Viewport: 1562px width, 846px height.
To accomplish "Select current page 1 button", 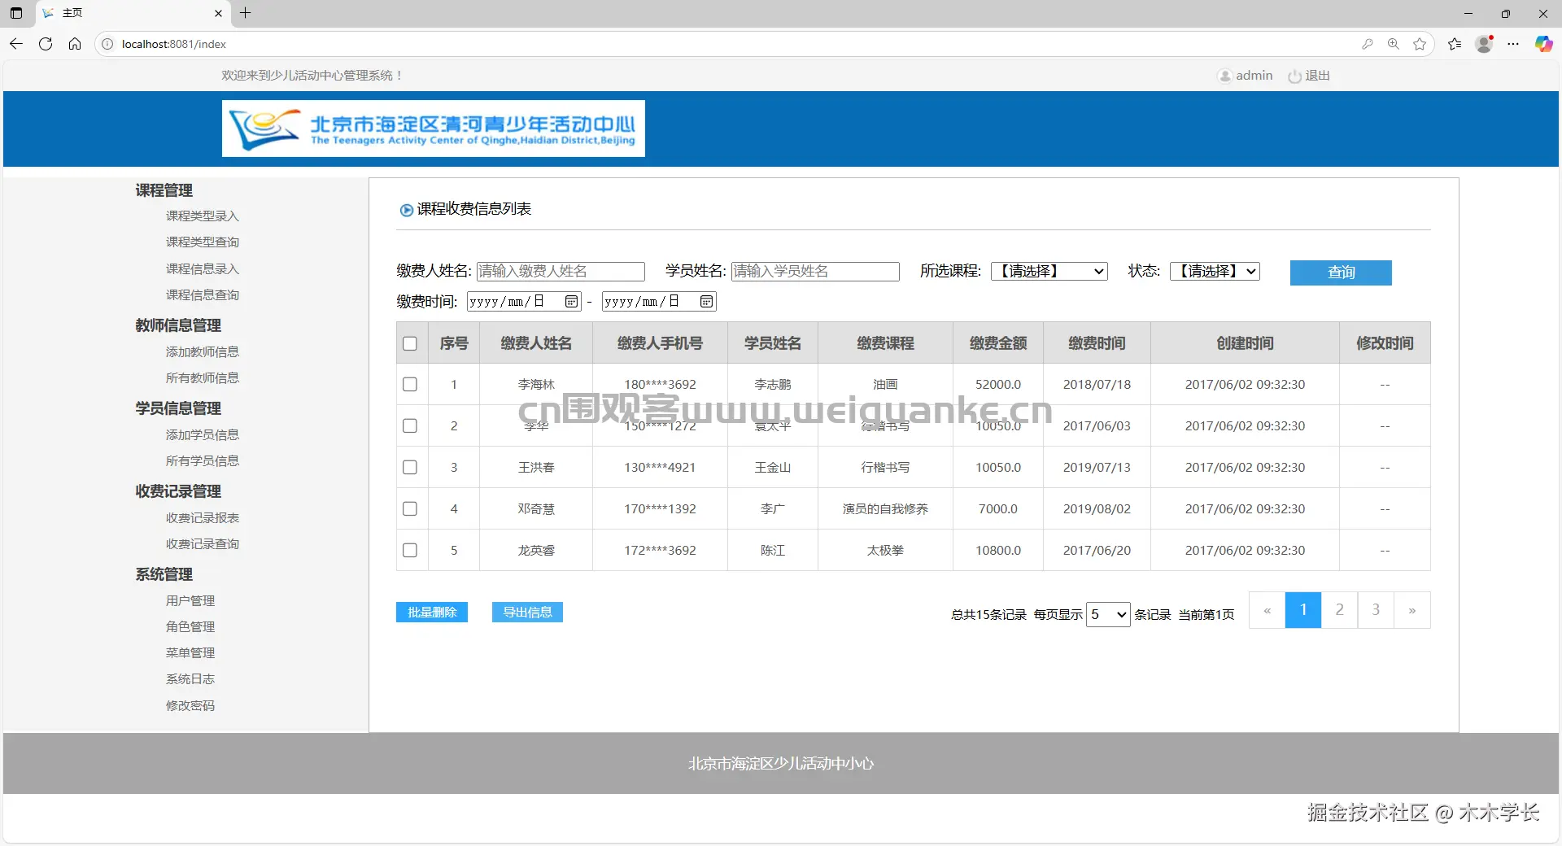I will 1303,610.
